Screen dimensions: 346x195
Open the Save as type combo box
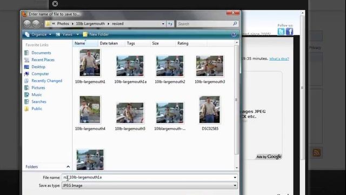pos(150,185)
